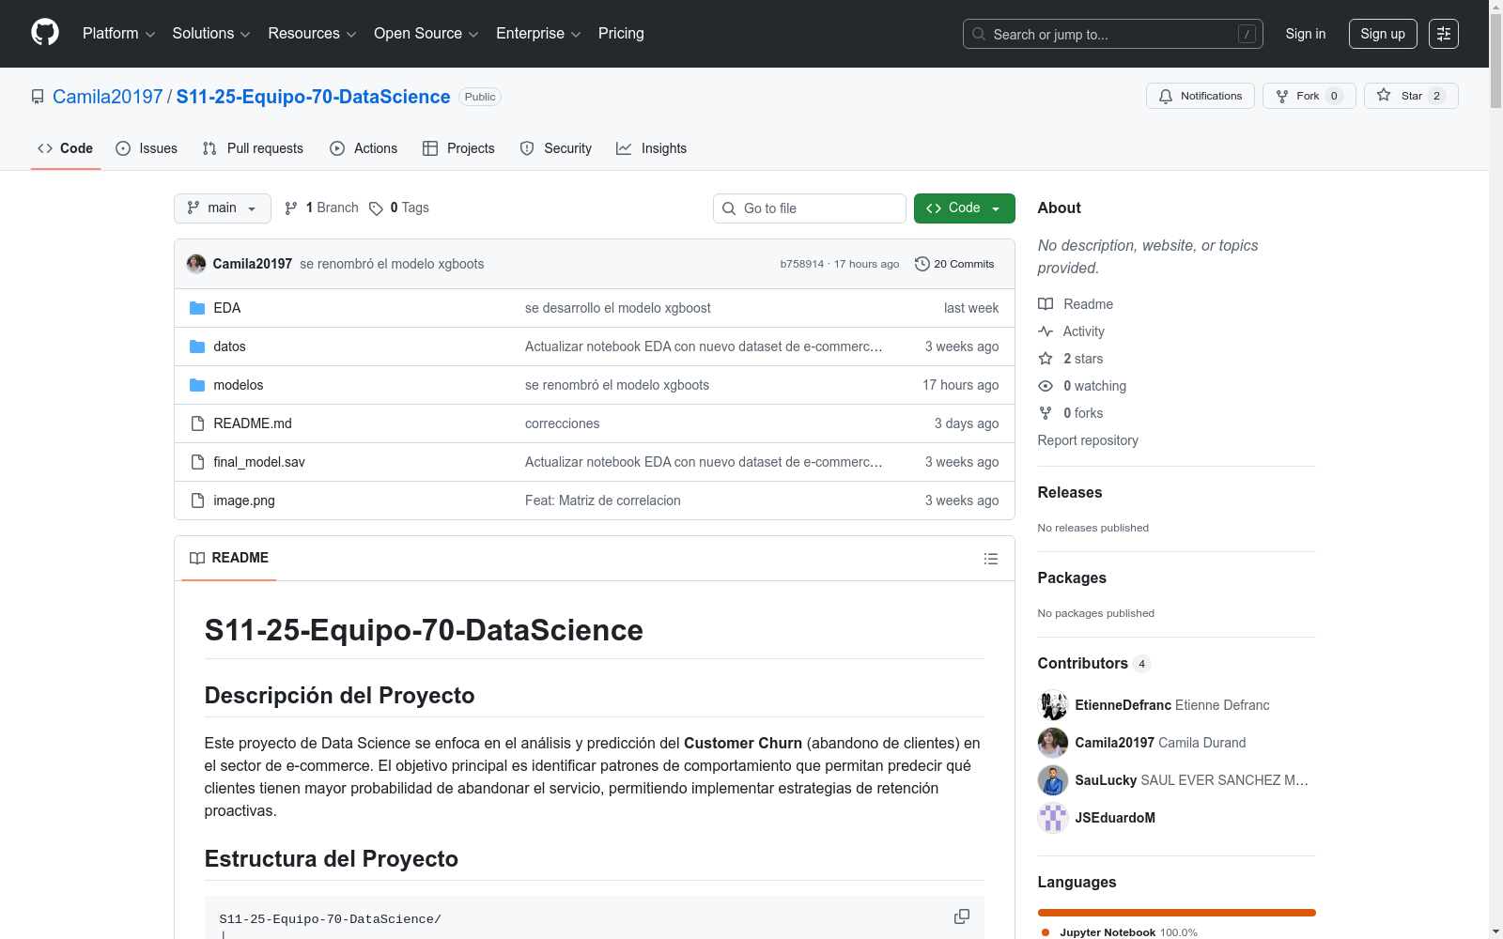Star this repository
Screen dimensions: 1503x939
click(x=1411, y=96)
